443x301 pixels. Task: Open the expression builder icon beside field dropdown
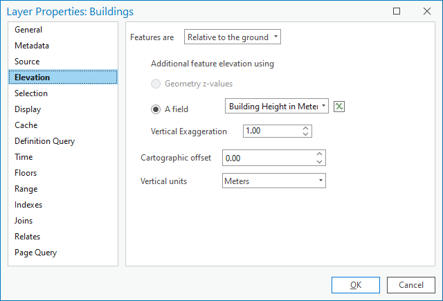tap(338, 107)
